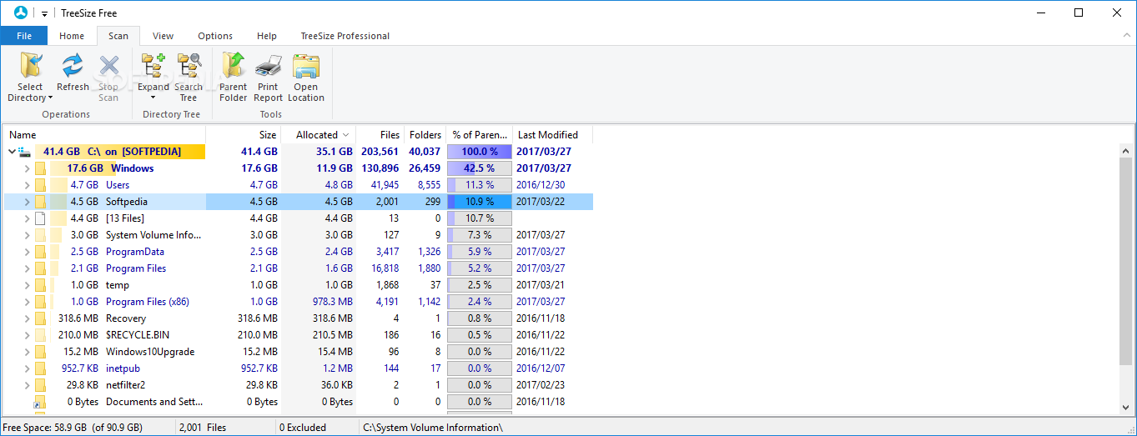
Task: Expand the ProgramData folder node
Action: [x=27, y=252]
